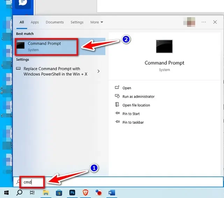Click the Pin to Start pin icon
224x198 pixels.
click(x=117, y=113)
